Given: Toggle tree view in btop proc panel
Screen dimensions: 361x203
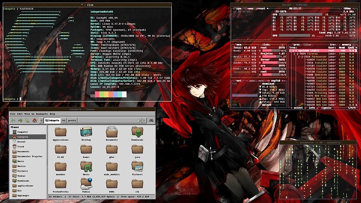Looking at the screenshot, I should tap(332, 44).
